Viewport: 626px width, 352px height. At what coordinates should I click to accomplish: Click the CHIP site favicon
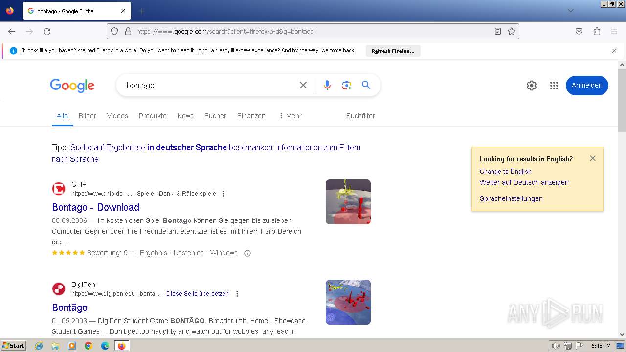pos(59,189)
